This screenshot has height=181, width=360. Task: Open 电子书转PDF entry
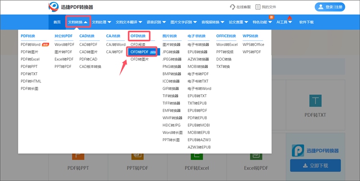pyautogui.click(x=198, y=74)
